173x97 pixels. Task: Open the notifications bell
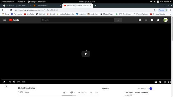[x=158, y=20]
